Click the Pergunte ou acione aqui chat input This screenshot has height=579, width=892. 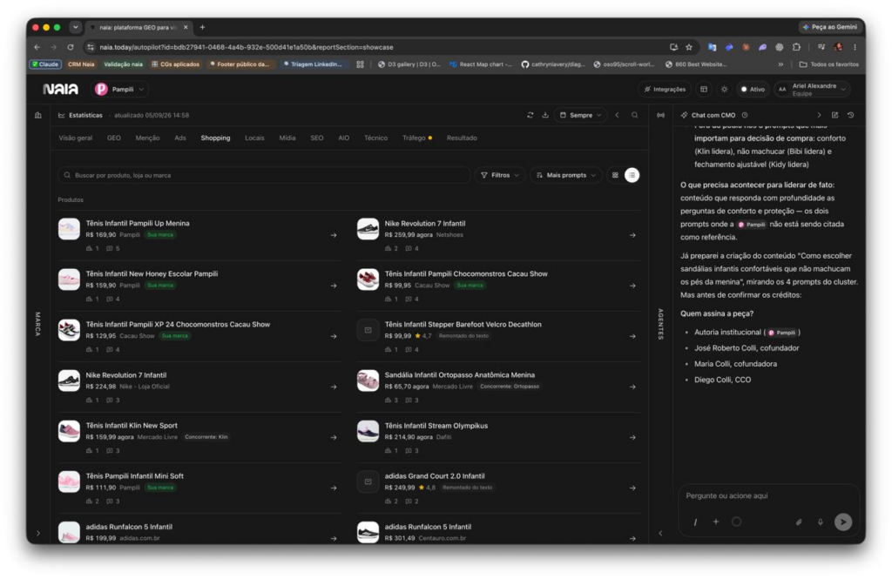[x=768, y=496]
